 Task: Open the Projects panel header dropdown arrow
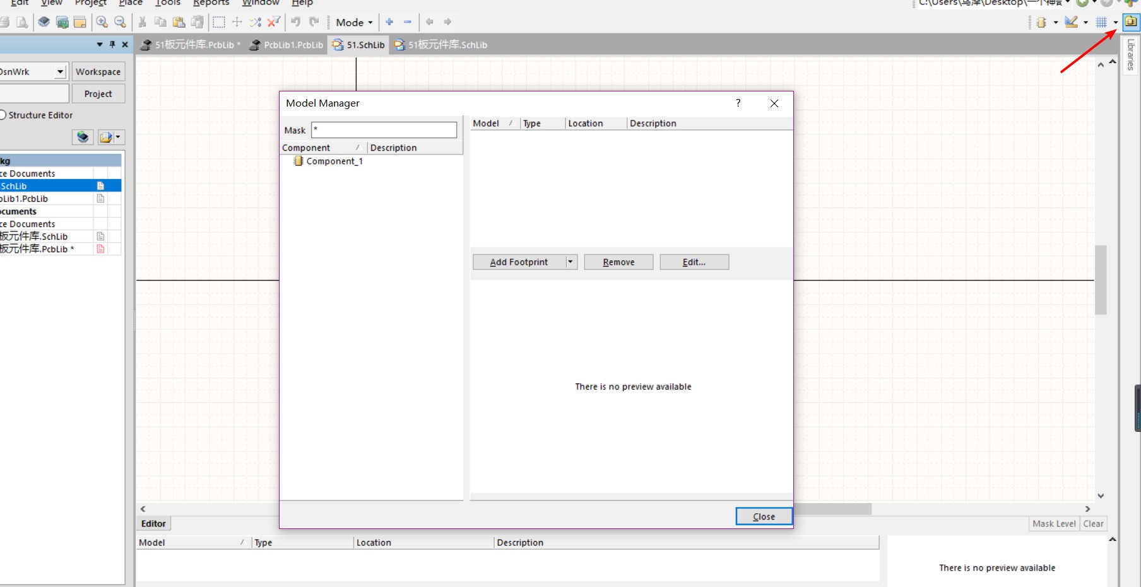tap(100, 44)
